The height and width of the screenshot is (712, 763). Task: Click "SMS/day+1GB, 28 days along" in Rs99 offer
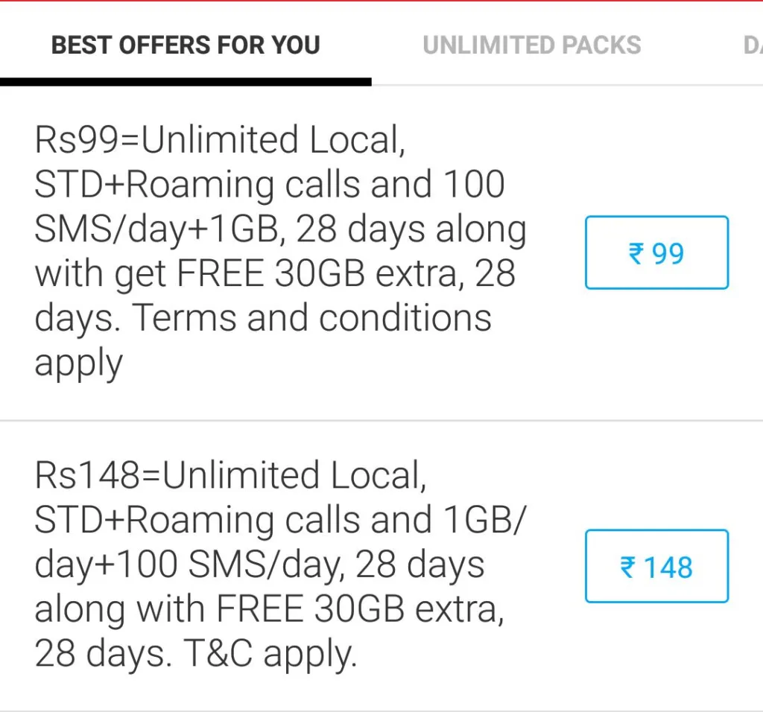[x=279, y=229]
